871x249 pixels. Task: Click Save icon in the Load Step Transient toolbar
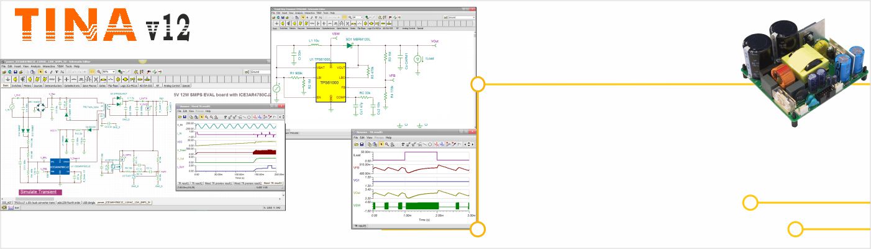(x=283, y=17)
